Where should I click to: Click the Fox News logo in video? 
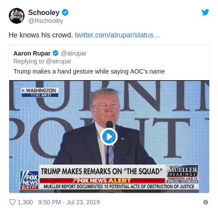pos(29,180)
